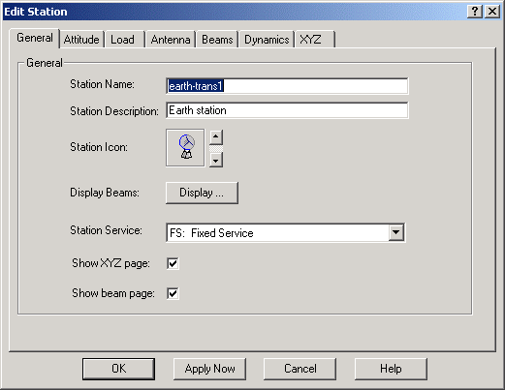Uncheck the Show XYZ page checkbox

coord(173,263)
